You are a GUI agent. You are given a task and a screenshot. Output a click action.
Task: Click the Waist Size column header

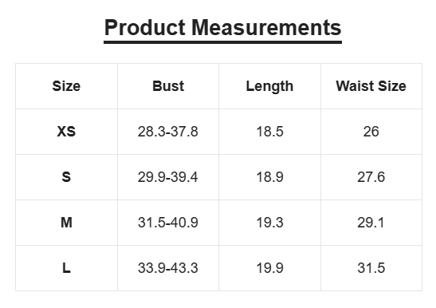[x=371, y=86]
